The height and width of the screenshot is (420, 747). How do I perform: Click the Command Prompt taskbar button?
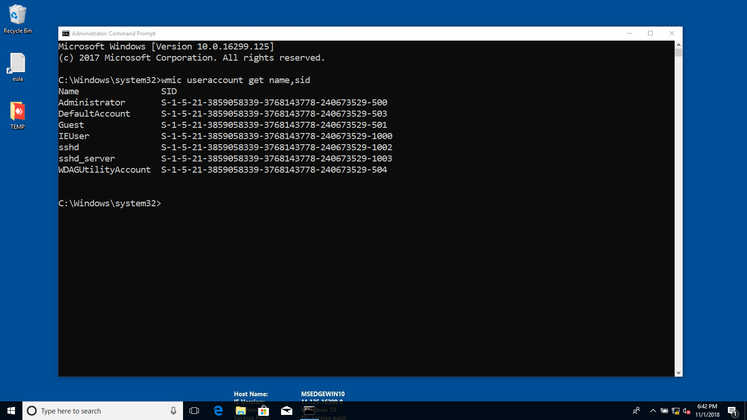(310, 411)
